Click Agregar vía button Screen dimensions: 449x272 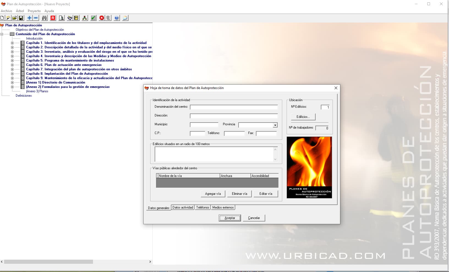point(213,194)
